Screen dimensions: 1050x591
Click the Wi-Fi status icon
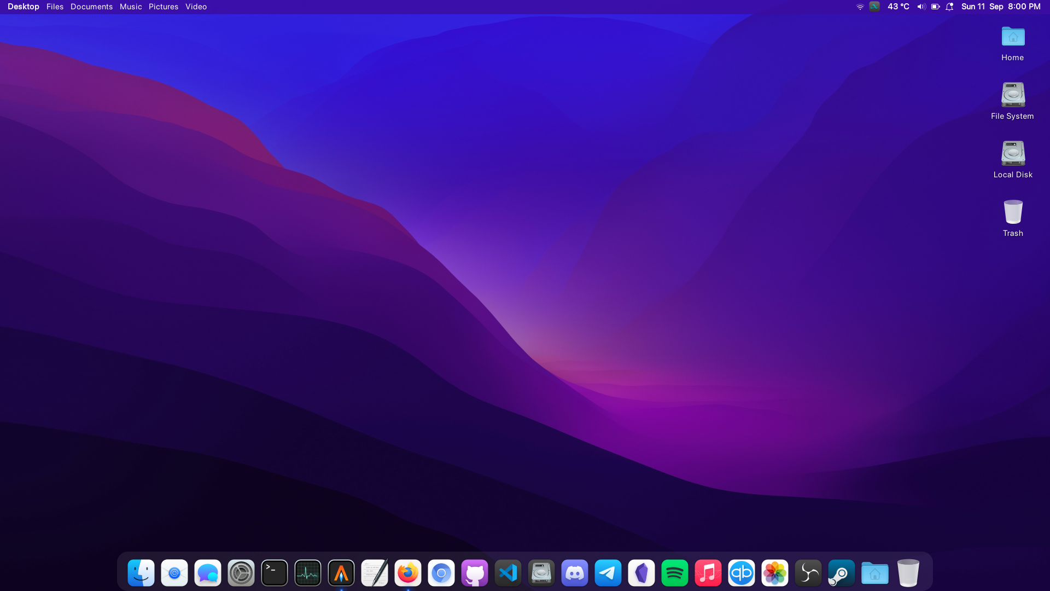[x=860, y=7]
